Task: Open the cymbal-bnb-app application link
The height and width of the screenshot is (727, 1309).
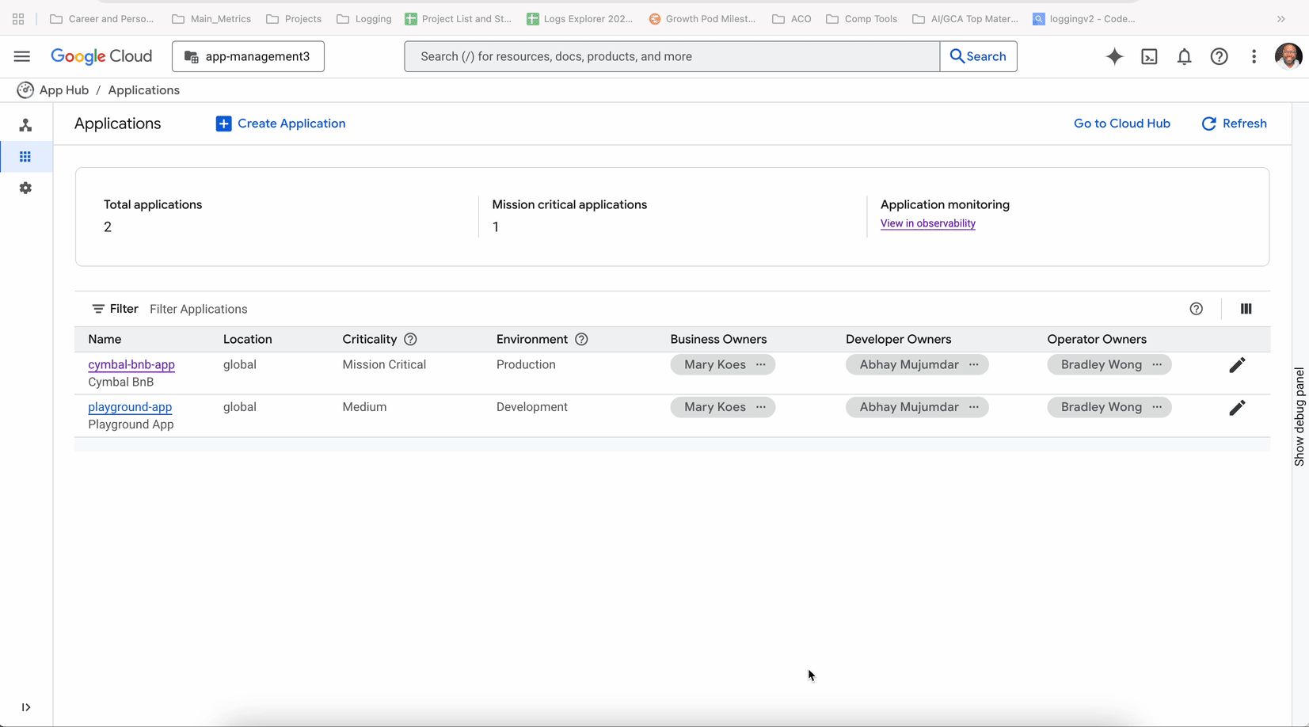Action: 131,364
